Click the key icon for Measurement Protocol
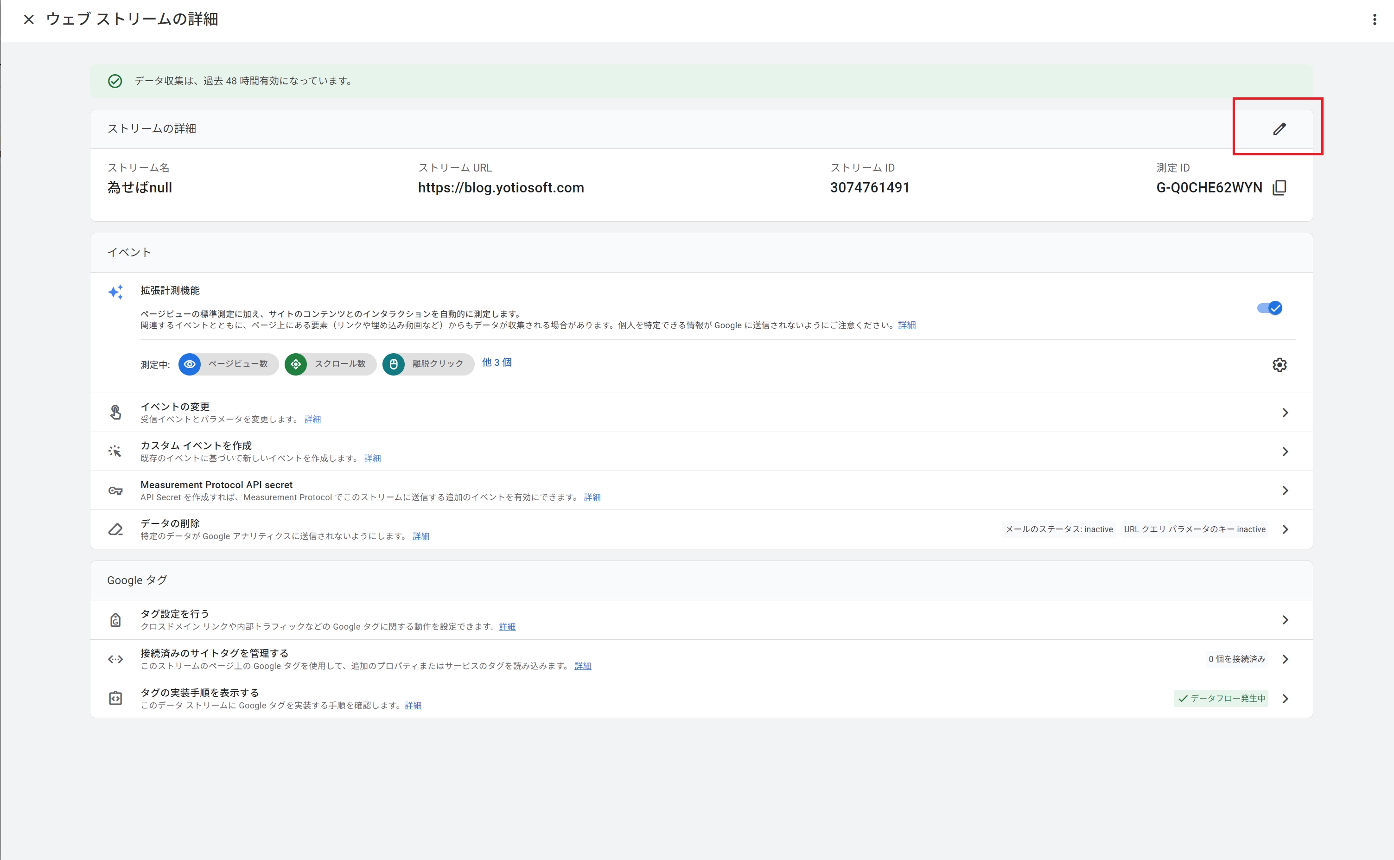 (115, 491)
